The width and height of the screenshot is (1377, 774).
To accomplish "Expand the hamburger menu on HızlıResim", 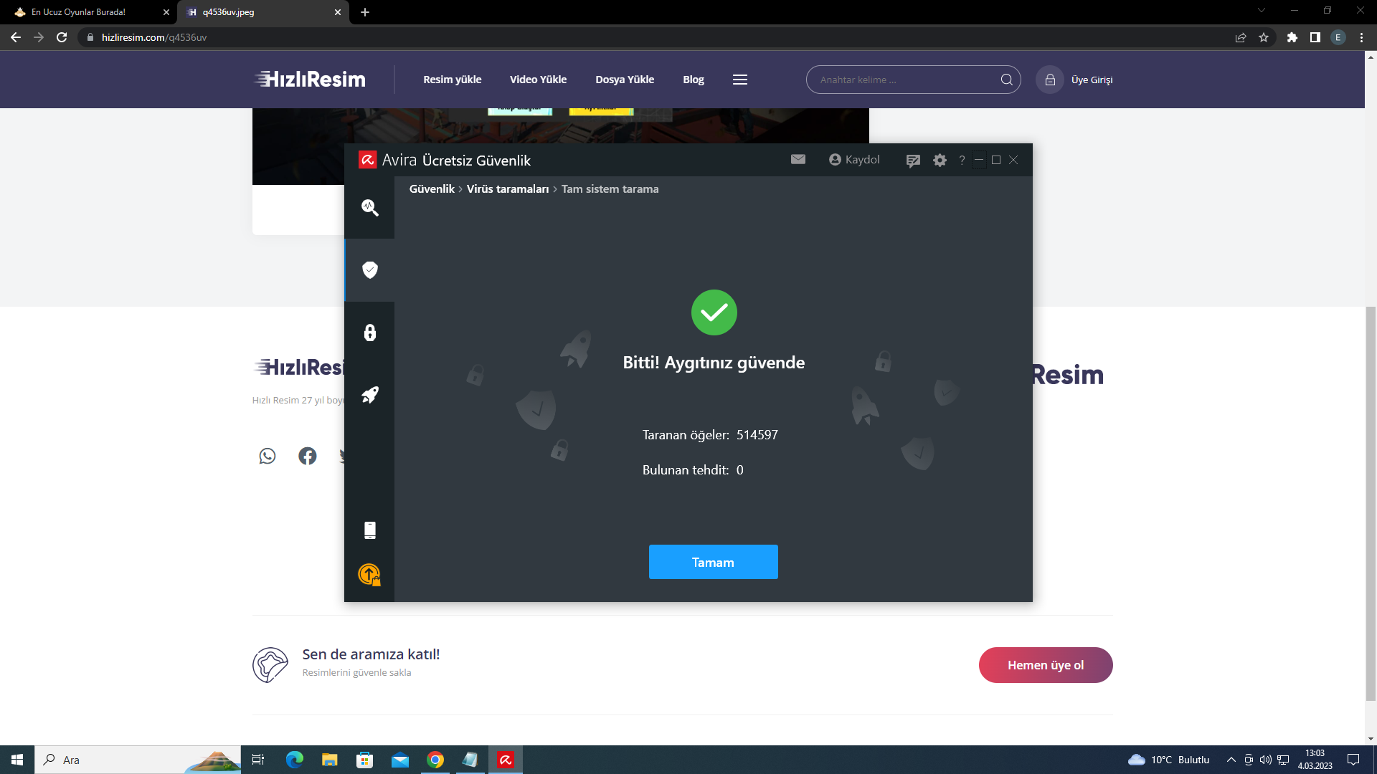I will click(739, 80).
